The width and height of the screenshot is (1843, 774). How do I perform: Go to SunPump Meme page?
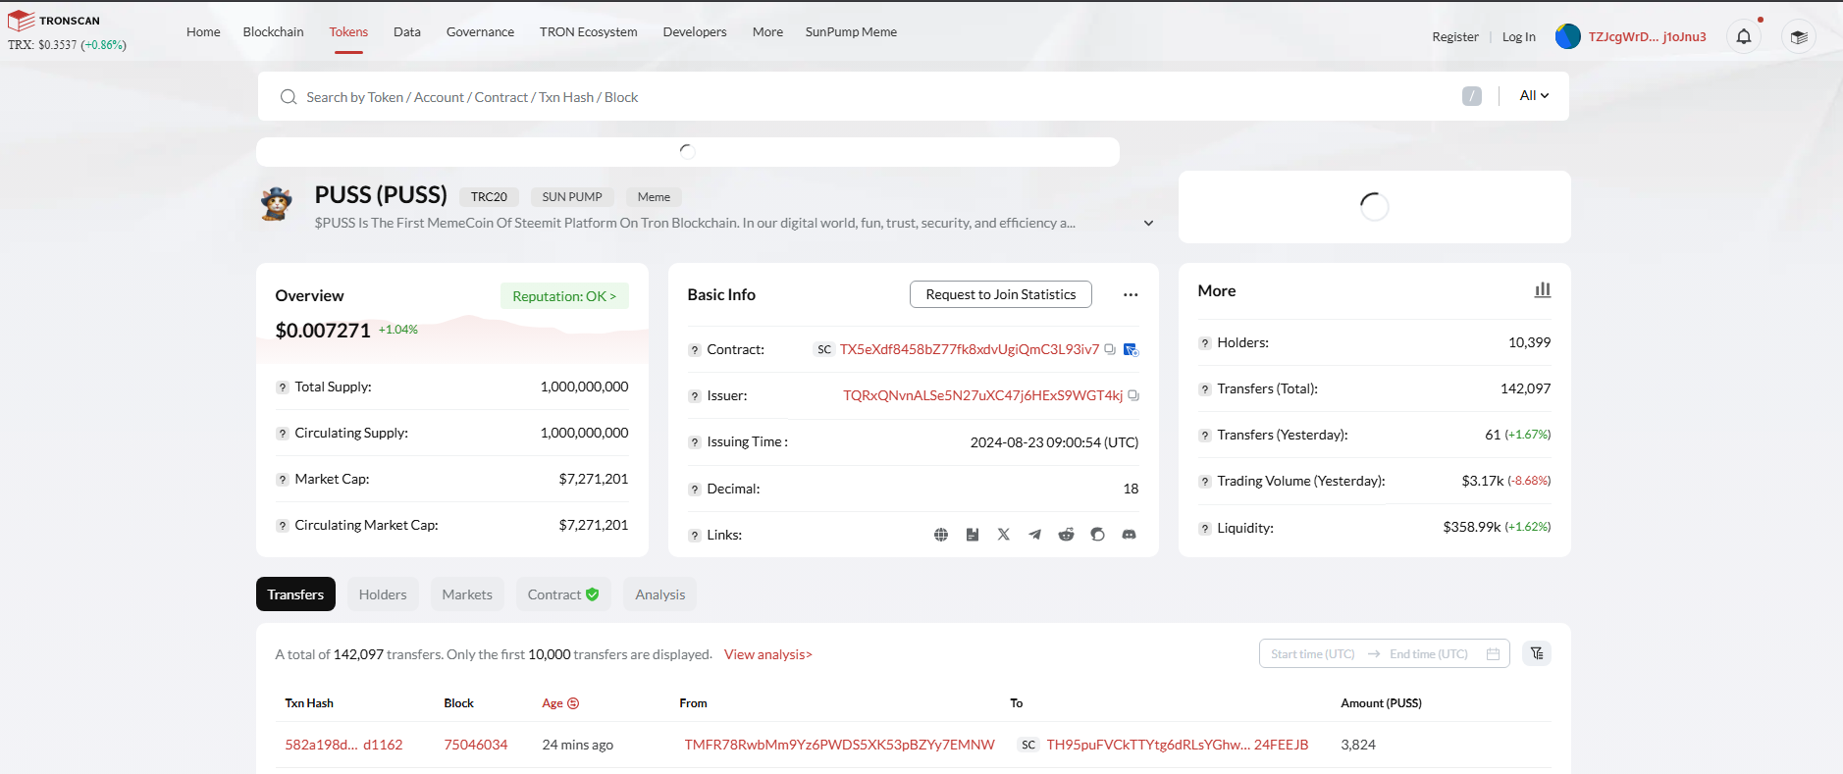coord(851,31)
